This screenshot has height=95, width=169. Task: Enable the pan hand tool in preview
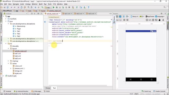159,20
